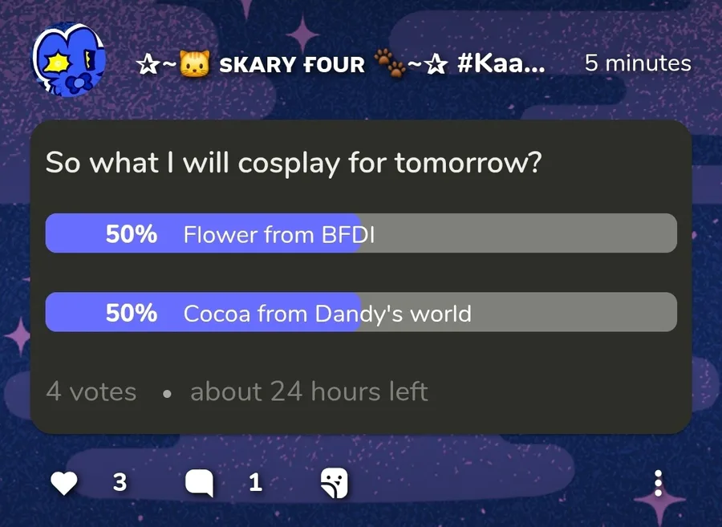The image size is (722, 527).
Task: Click the first star symbol before username
Action: click(x=147, y=64)
